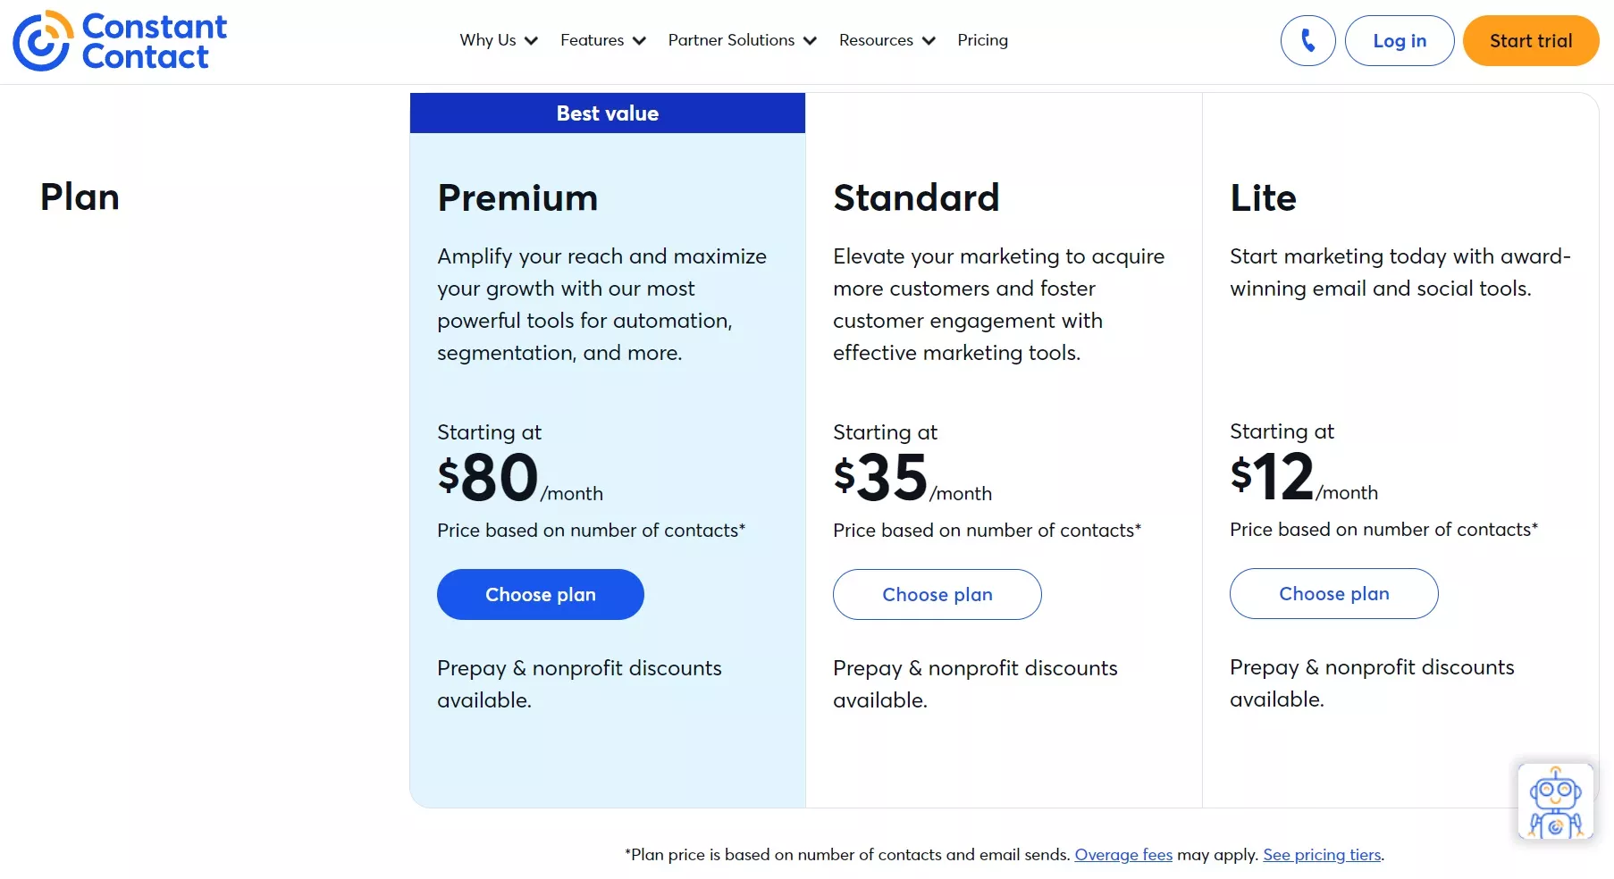Click the phone icon in the header

click(1307, 40)
